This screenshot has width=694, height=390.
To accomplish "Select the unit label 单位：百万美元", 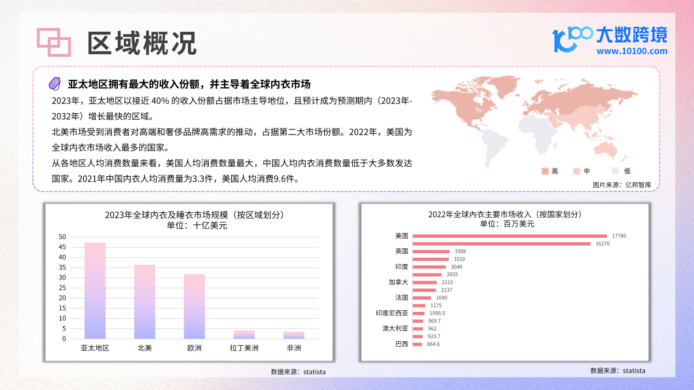I will [x=507, y=224].
